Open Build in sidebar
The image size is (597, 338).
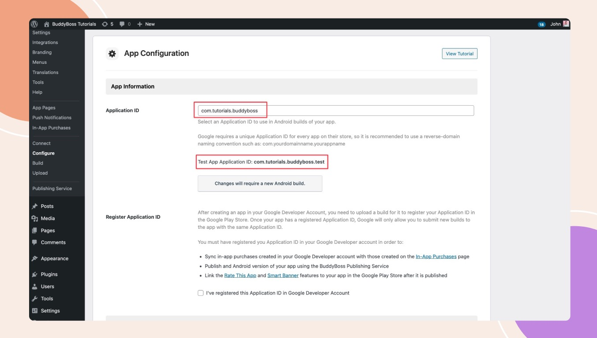click(x=38, y=163)
